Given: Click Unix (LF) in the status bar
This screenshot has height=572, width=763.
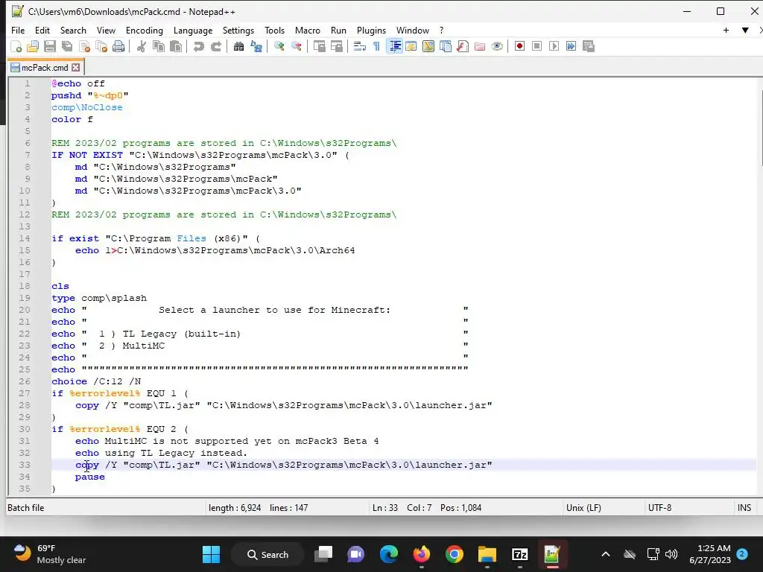Looking at the screenshot, I should [x=583, y=508].
